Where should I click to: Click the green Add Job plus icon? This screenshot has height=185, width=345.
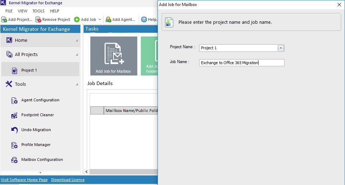(77, 19)
